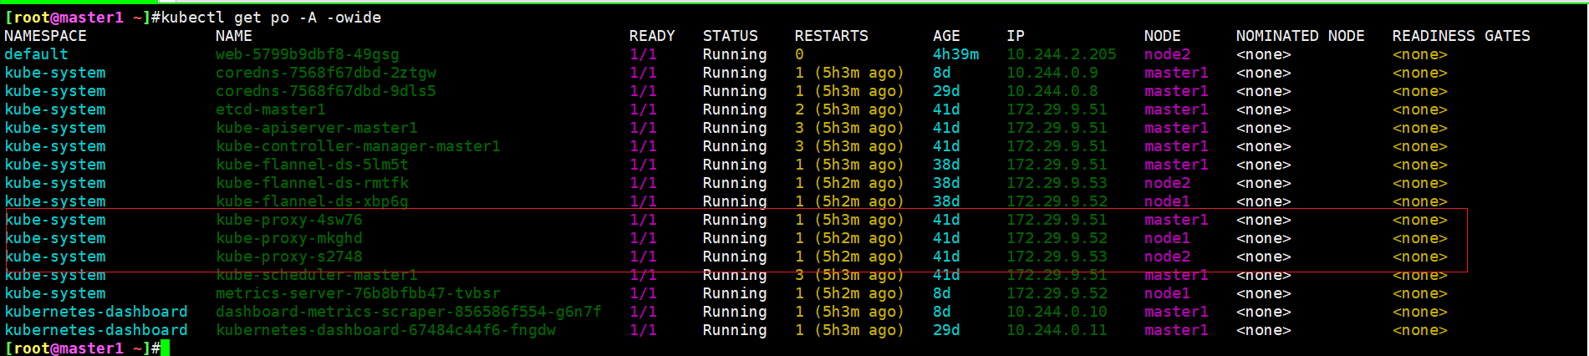Click the 4h39m age value
This screenshot has height=356, width=1589.
click(x=955, y=54)
